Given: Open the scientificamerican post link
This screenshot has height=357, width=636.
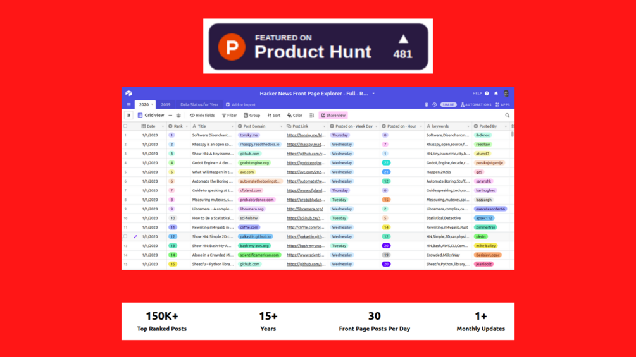Looking at the screenshot, I should coord(306,255).
